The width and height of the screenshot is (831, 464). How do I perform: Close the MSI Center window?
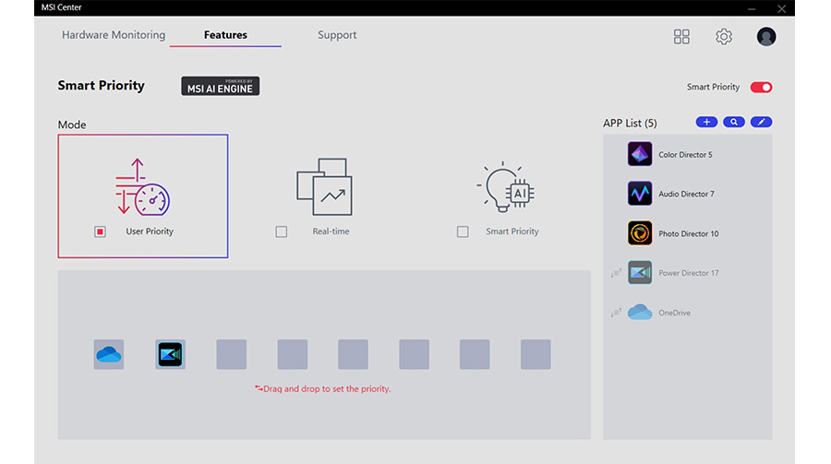(x=781, y=8)
